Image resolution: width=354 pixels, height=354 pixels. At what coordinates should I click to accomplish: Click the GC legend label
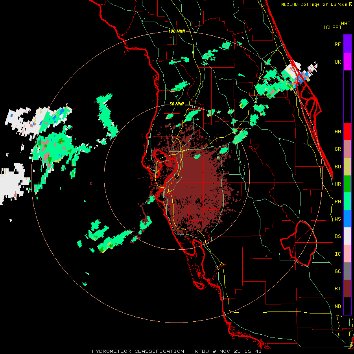click(x=337, y=271)
